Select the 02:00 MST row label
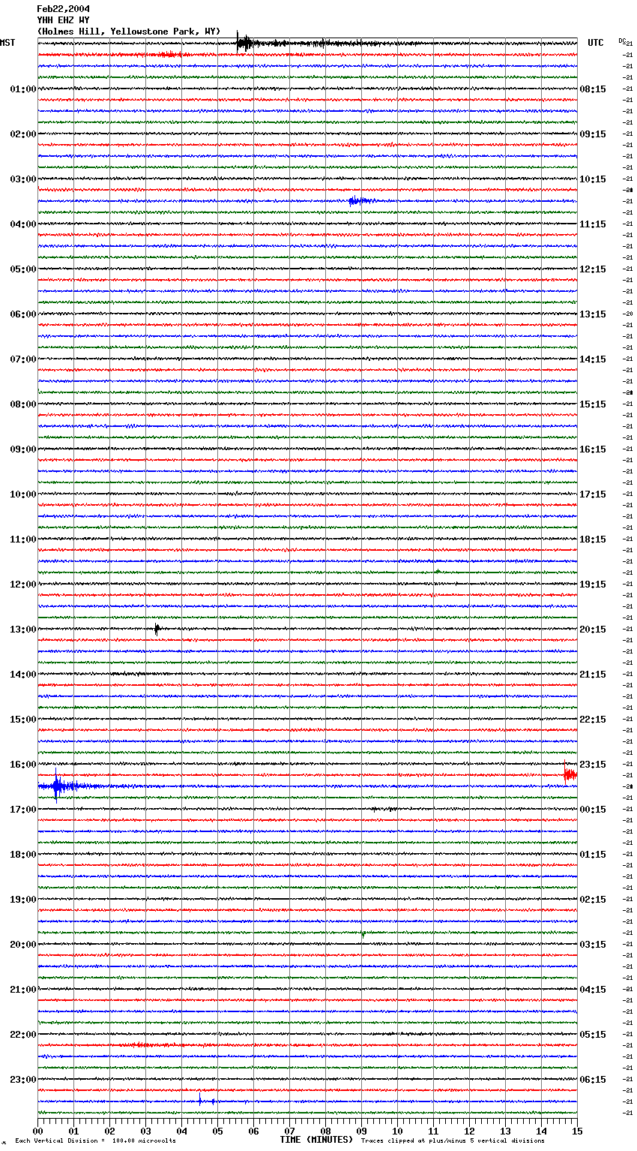637x1151 pixels. [x=23, y=134]
